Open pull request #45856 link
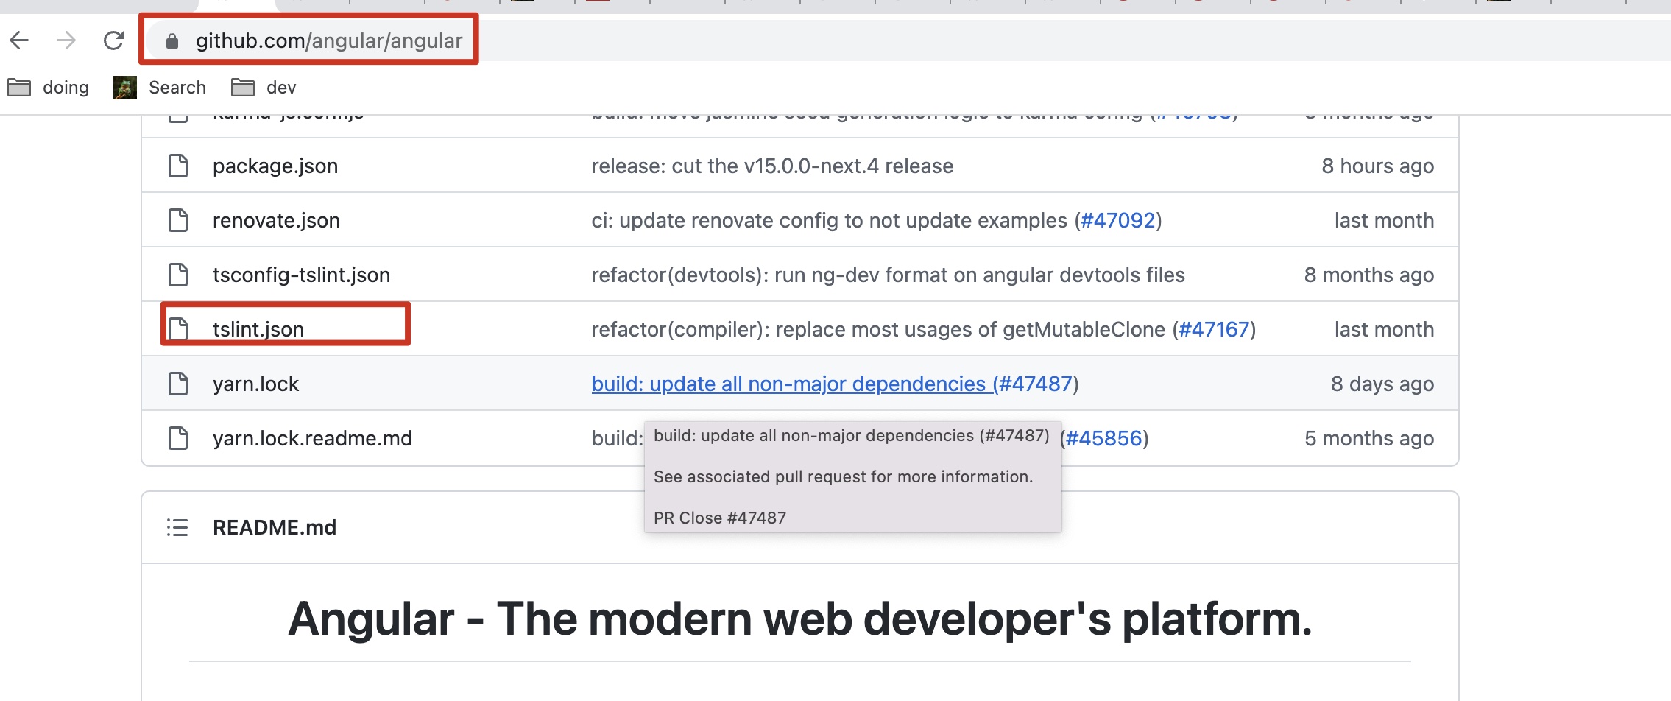This screenshot has width=1671, height=701. pyautogui.click(x=1103, y=439)
